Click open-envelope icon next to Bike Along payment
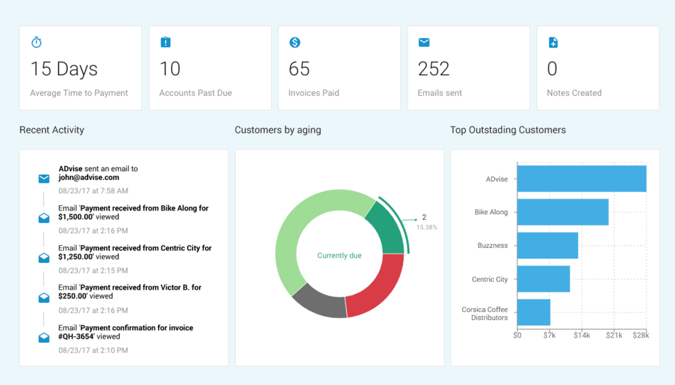 tap(44, 218)
